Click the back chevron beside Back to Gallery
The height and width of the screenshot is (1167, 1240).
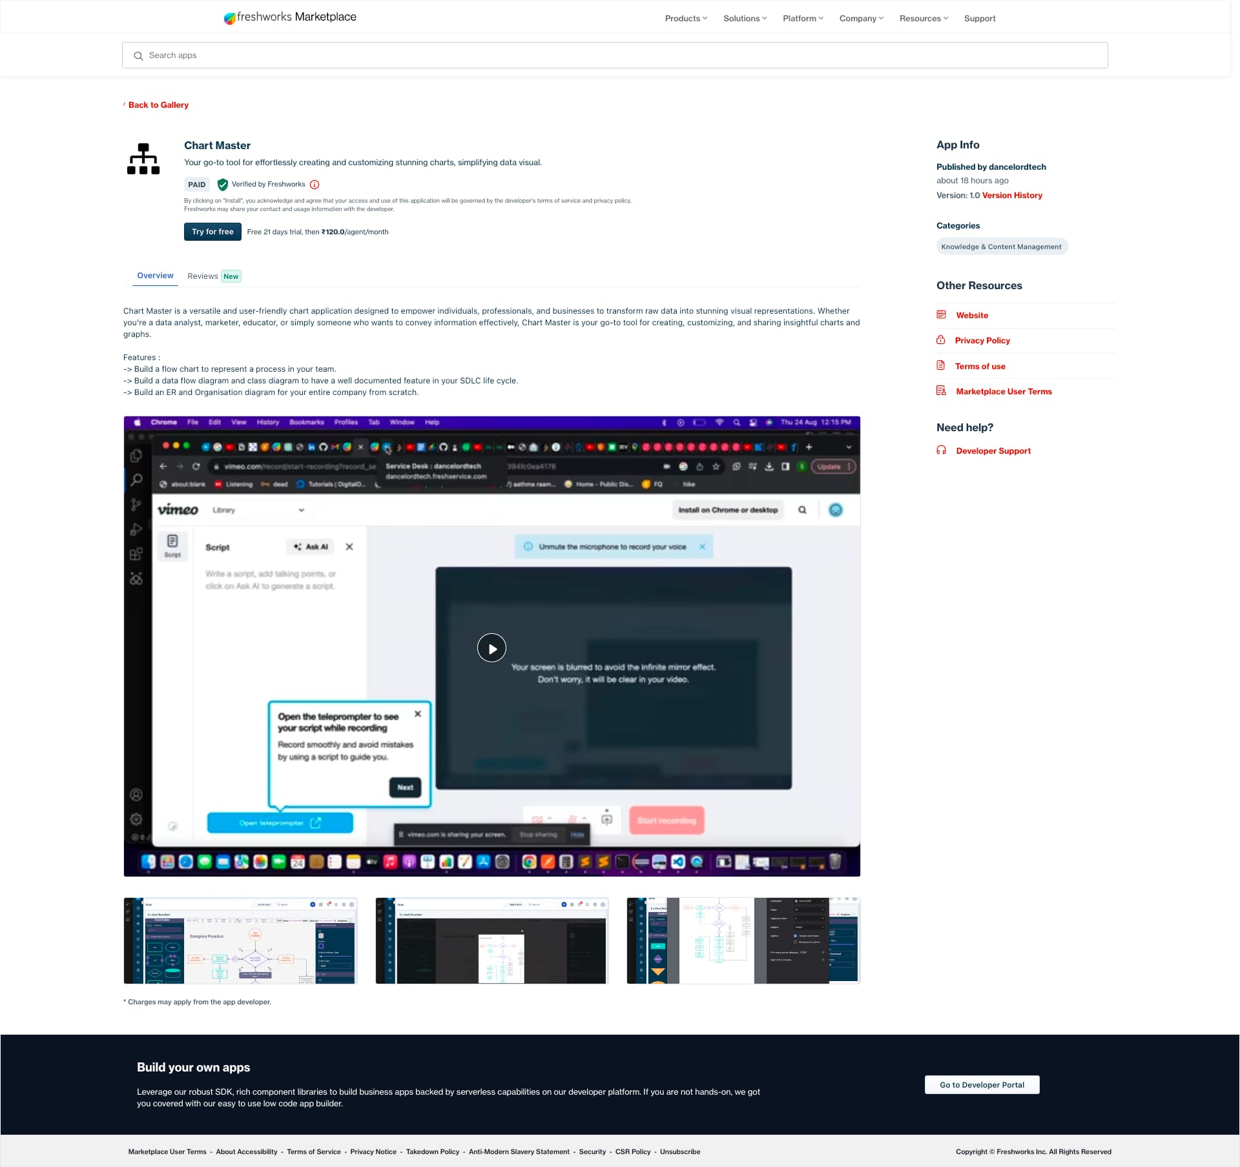click(x=124, y=105)
